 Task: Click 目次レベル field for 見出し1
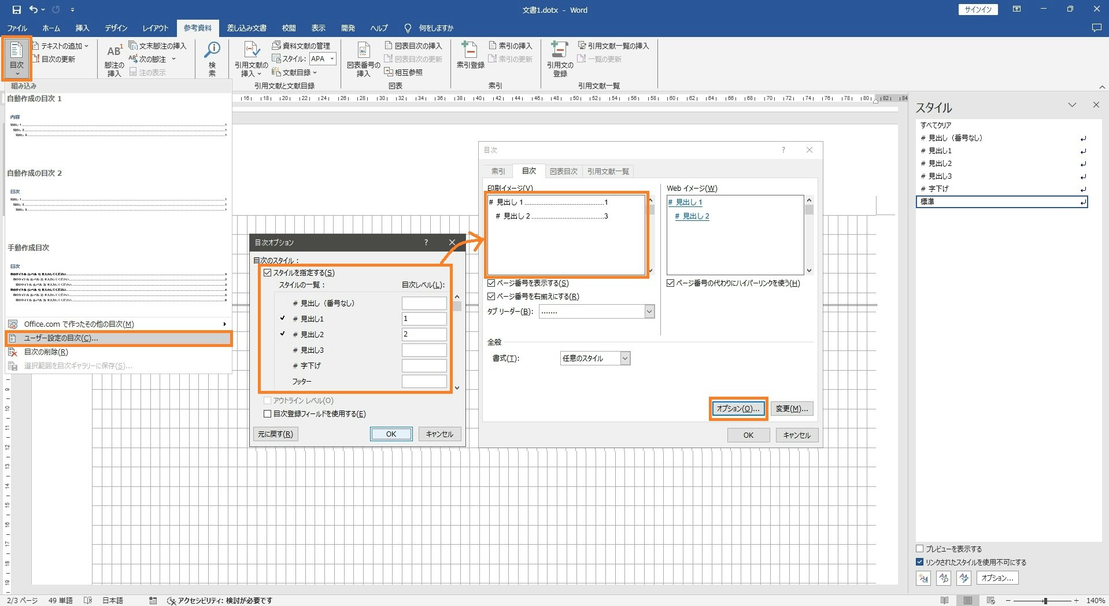424,319
